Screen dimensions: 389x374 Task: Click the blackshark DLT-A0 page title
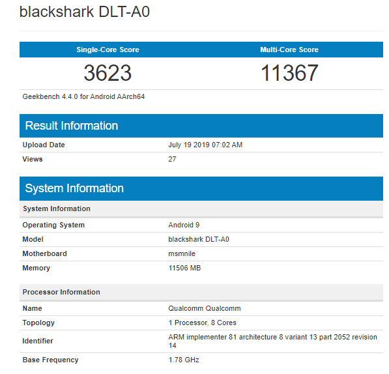click(x=85, y=12)
